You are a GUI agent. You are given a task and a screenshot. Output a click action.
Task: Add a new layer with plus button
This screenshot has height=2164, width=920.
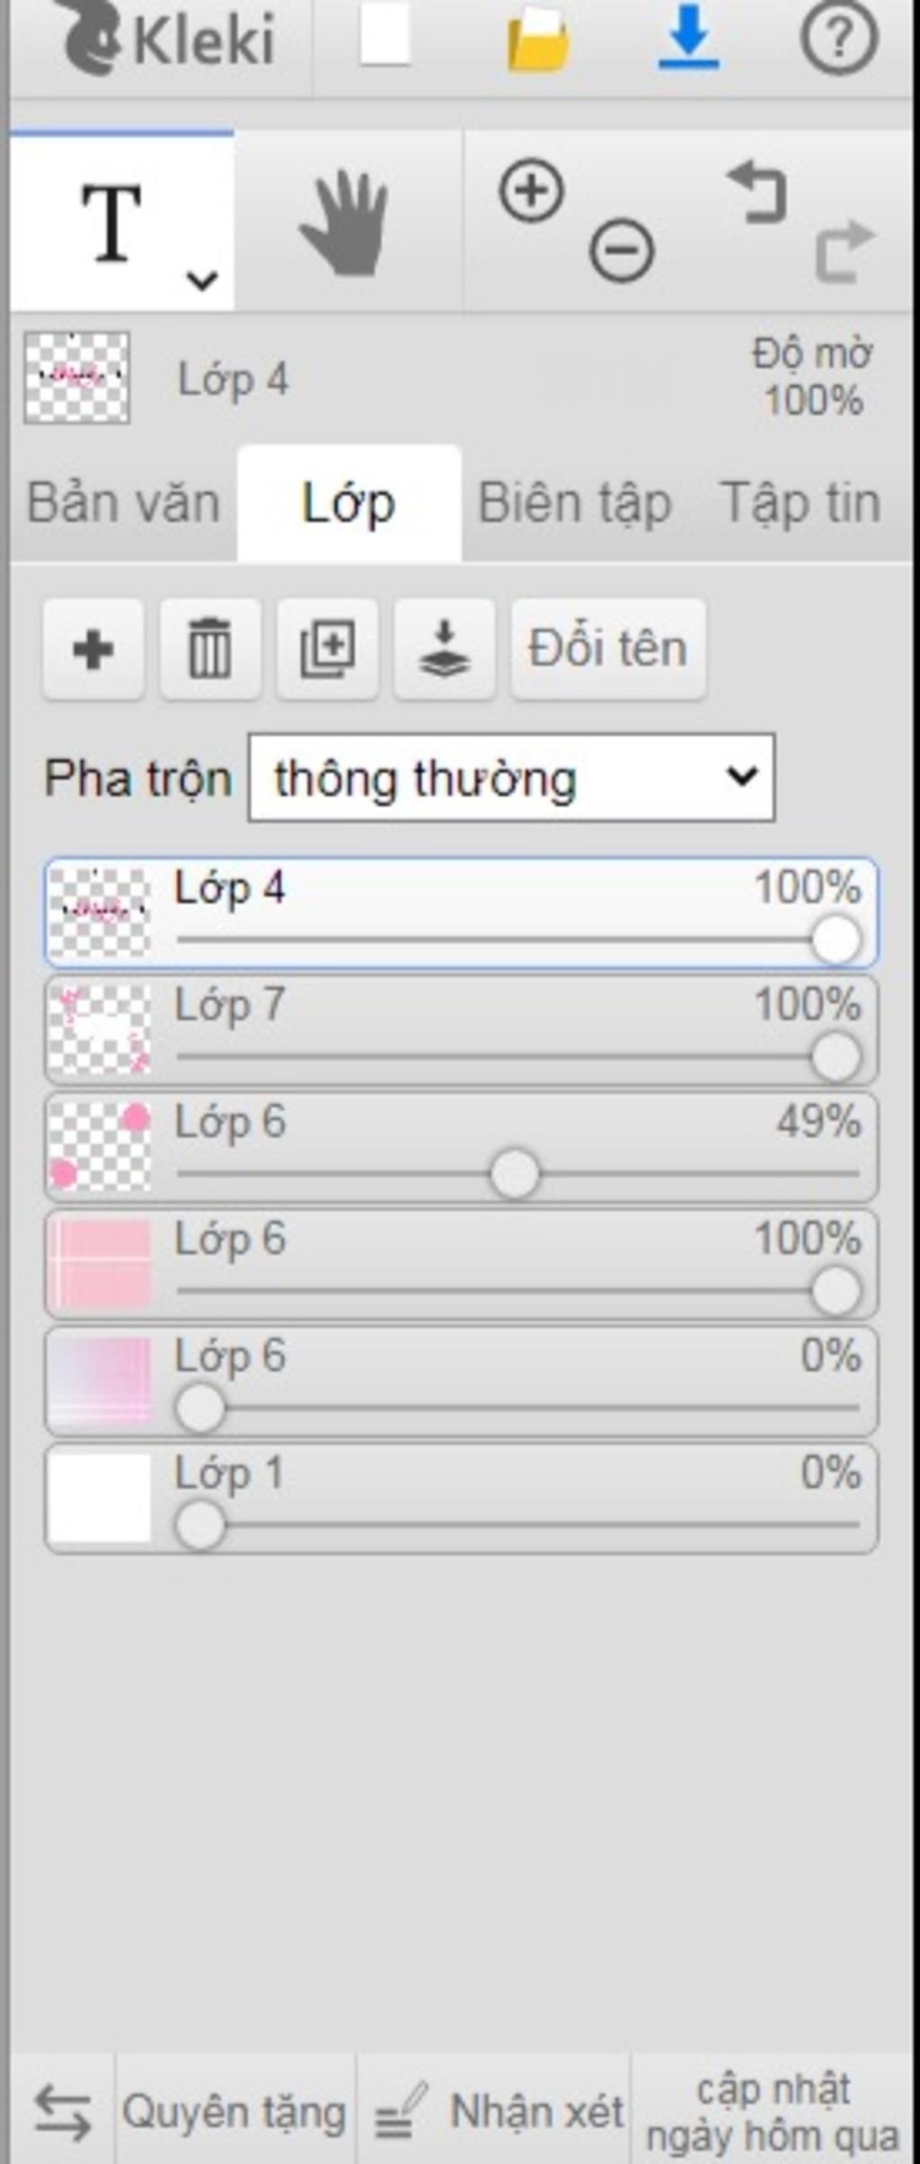tap(93, 649)
